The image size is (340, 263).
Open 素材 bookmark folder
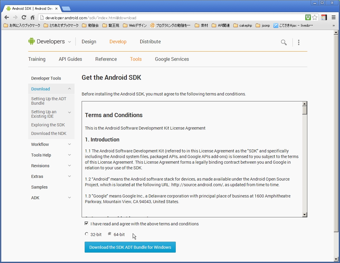[201, 25]
